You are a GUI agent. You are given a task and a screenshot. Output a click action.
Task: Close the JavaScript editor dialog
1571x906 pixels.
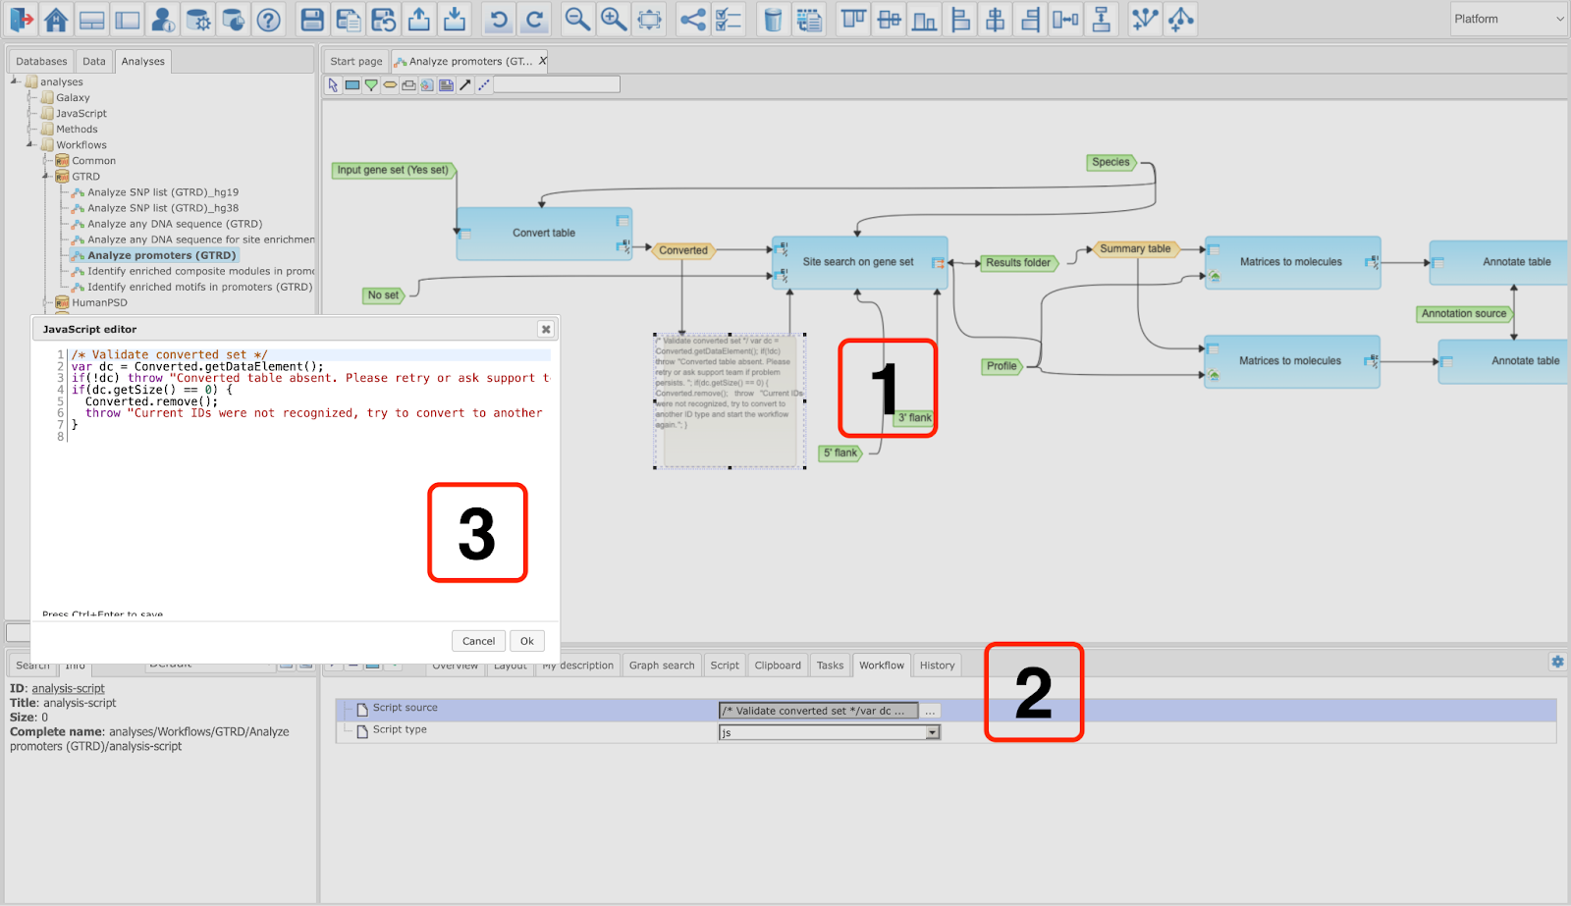click(546, 329)
